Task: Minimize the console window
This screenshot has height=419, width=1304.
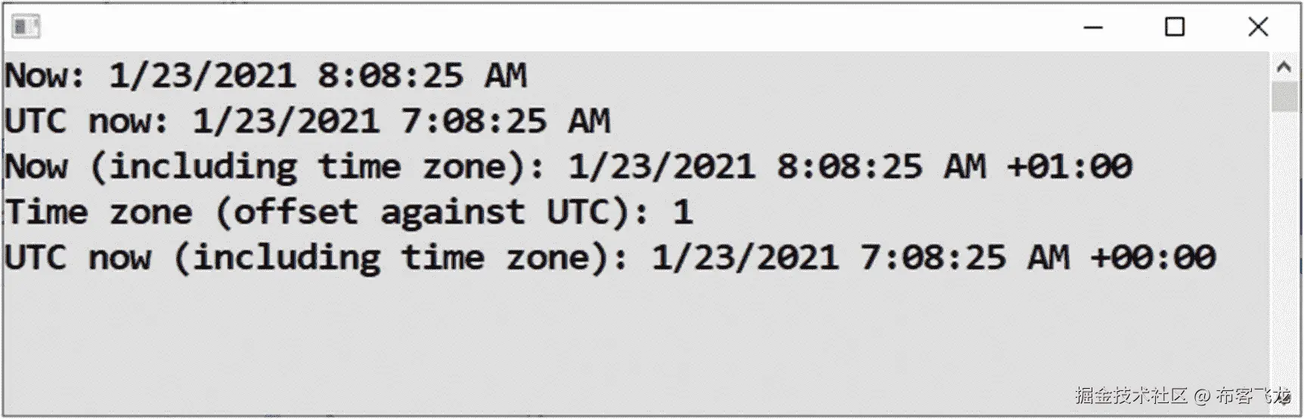Action: [x=1093, y=27]
